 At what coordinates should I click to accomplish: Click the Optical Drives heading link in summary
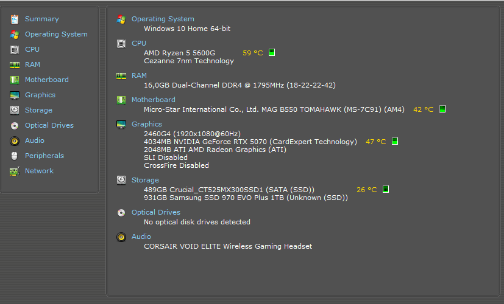click(156, 212)
